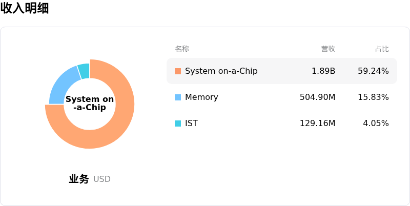Click the cyan IST legend swatch
Image resolution: width=410 pixels, height=206 pixels.
[178, 123]
